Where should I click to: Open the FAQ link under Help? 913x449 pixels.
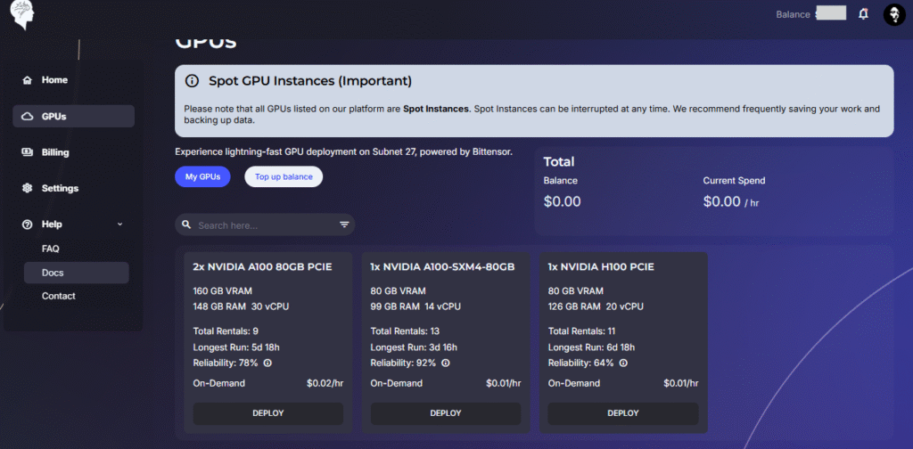point(51,249)
